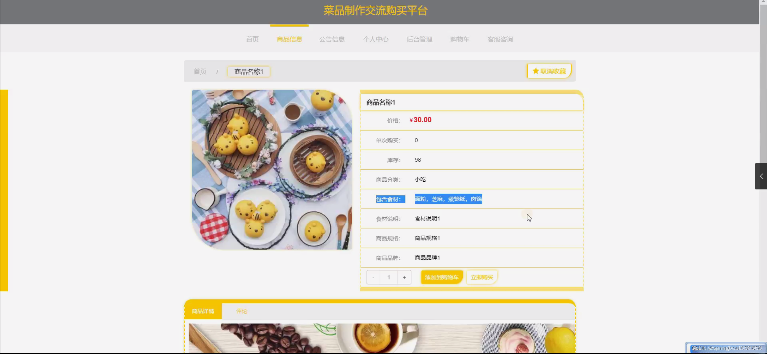The width and height of the screenshot is (767, 354).
Task: Click the site title 菜品制作交流购买平台
Action: click(375, 10)
